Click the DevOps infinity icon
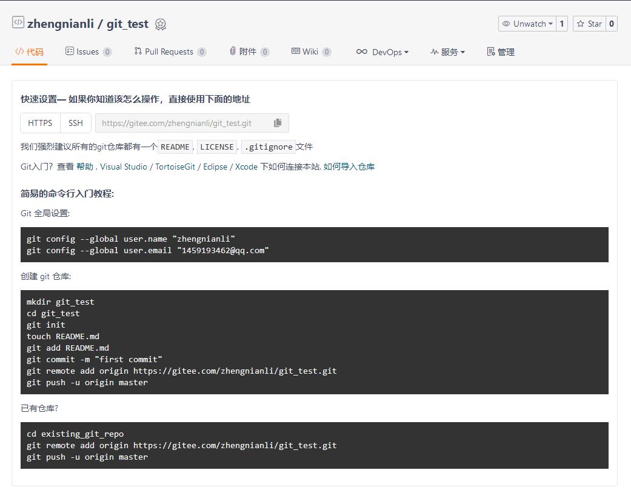 point(362,51)
